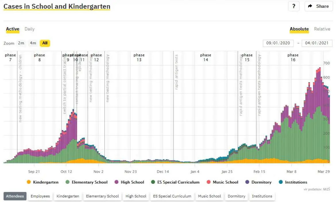Screen dimensions: 336x202
Task: Toggle the Elementary School legend dot
Action: tap(67, 182)
